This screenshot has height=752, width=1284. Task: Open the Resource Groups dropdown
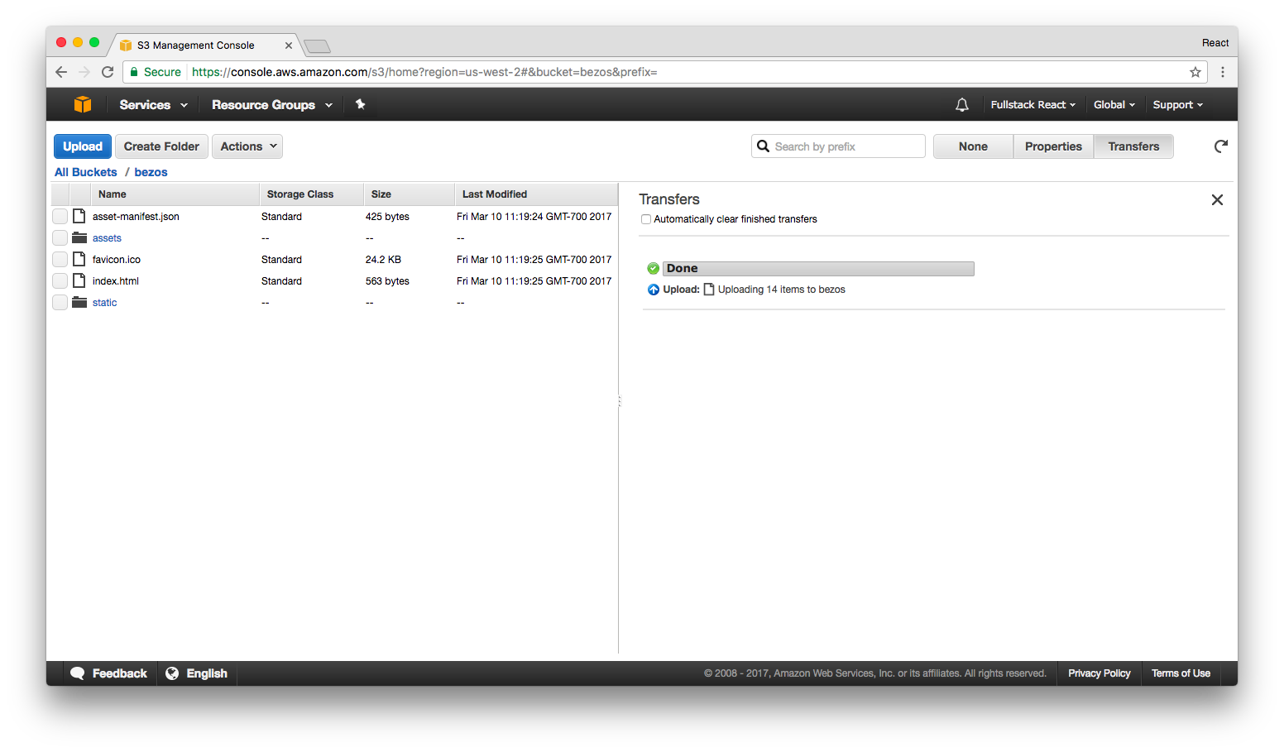click(x=272, y=105)
